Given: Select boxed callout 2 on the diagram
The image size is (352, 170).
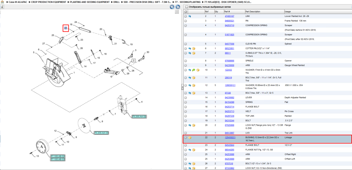Looking at the screenshot, I should pos(133,61).
